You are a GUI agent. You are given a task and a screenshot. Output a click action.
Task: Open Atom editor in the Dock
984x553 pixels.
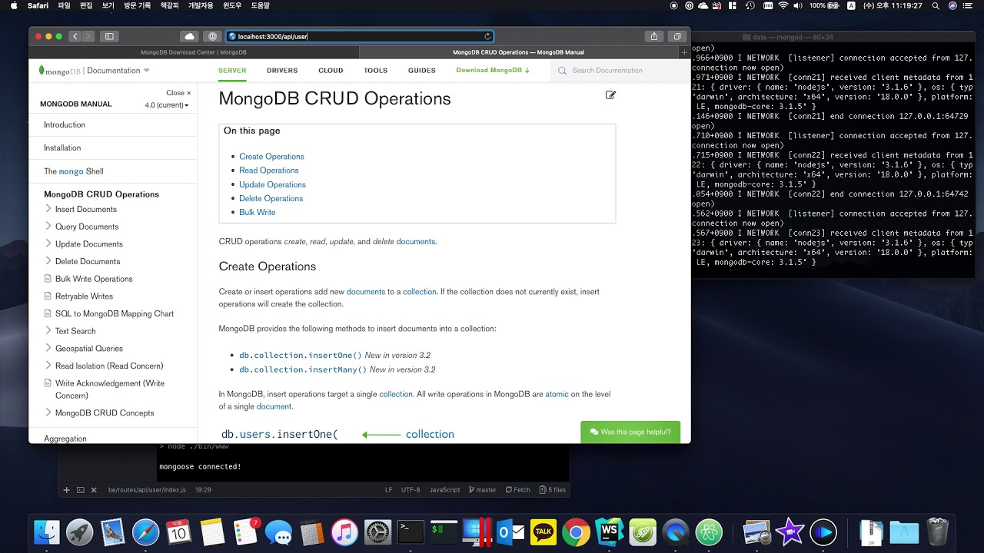click(x=709, y=531)
